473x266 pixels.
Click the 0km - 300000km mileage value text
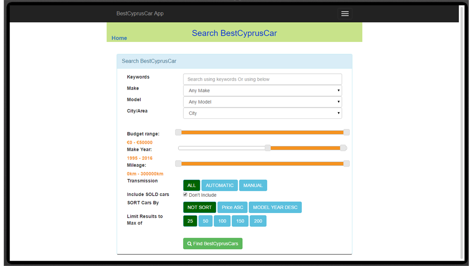[x=145, y=174]
